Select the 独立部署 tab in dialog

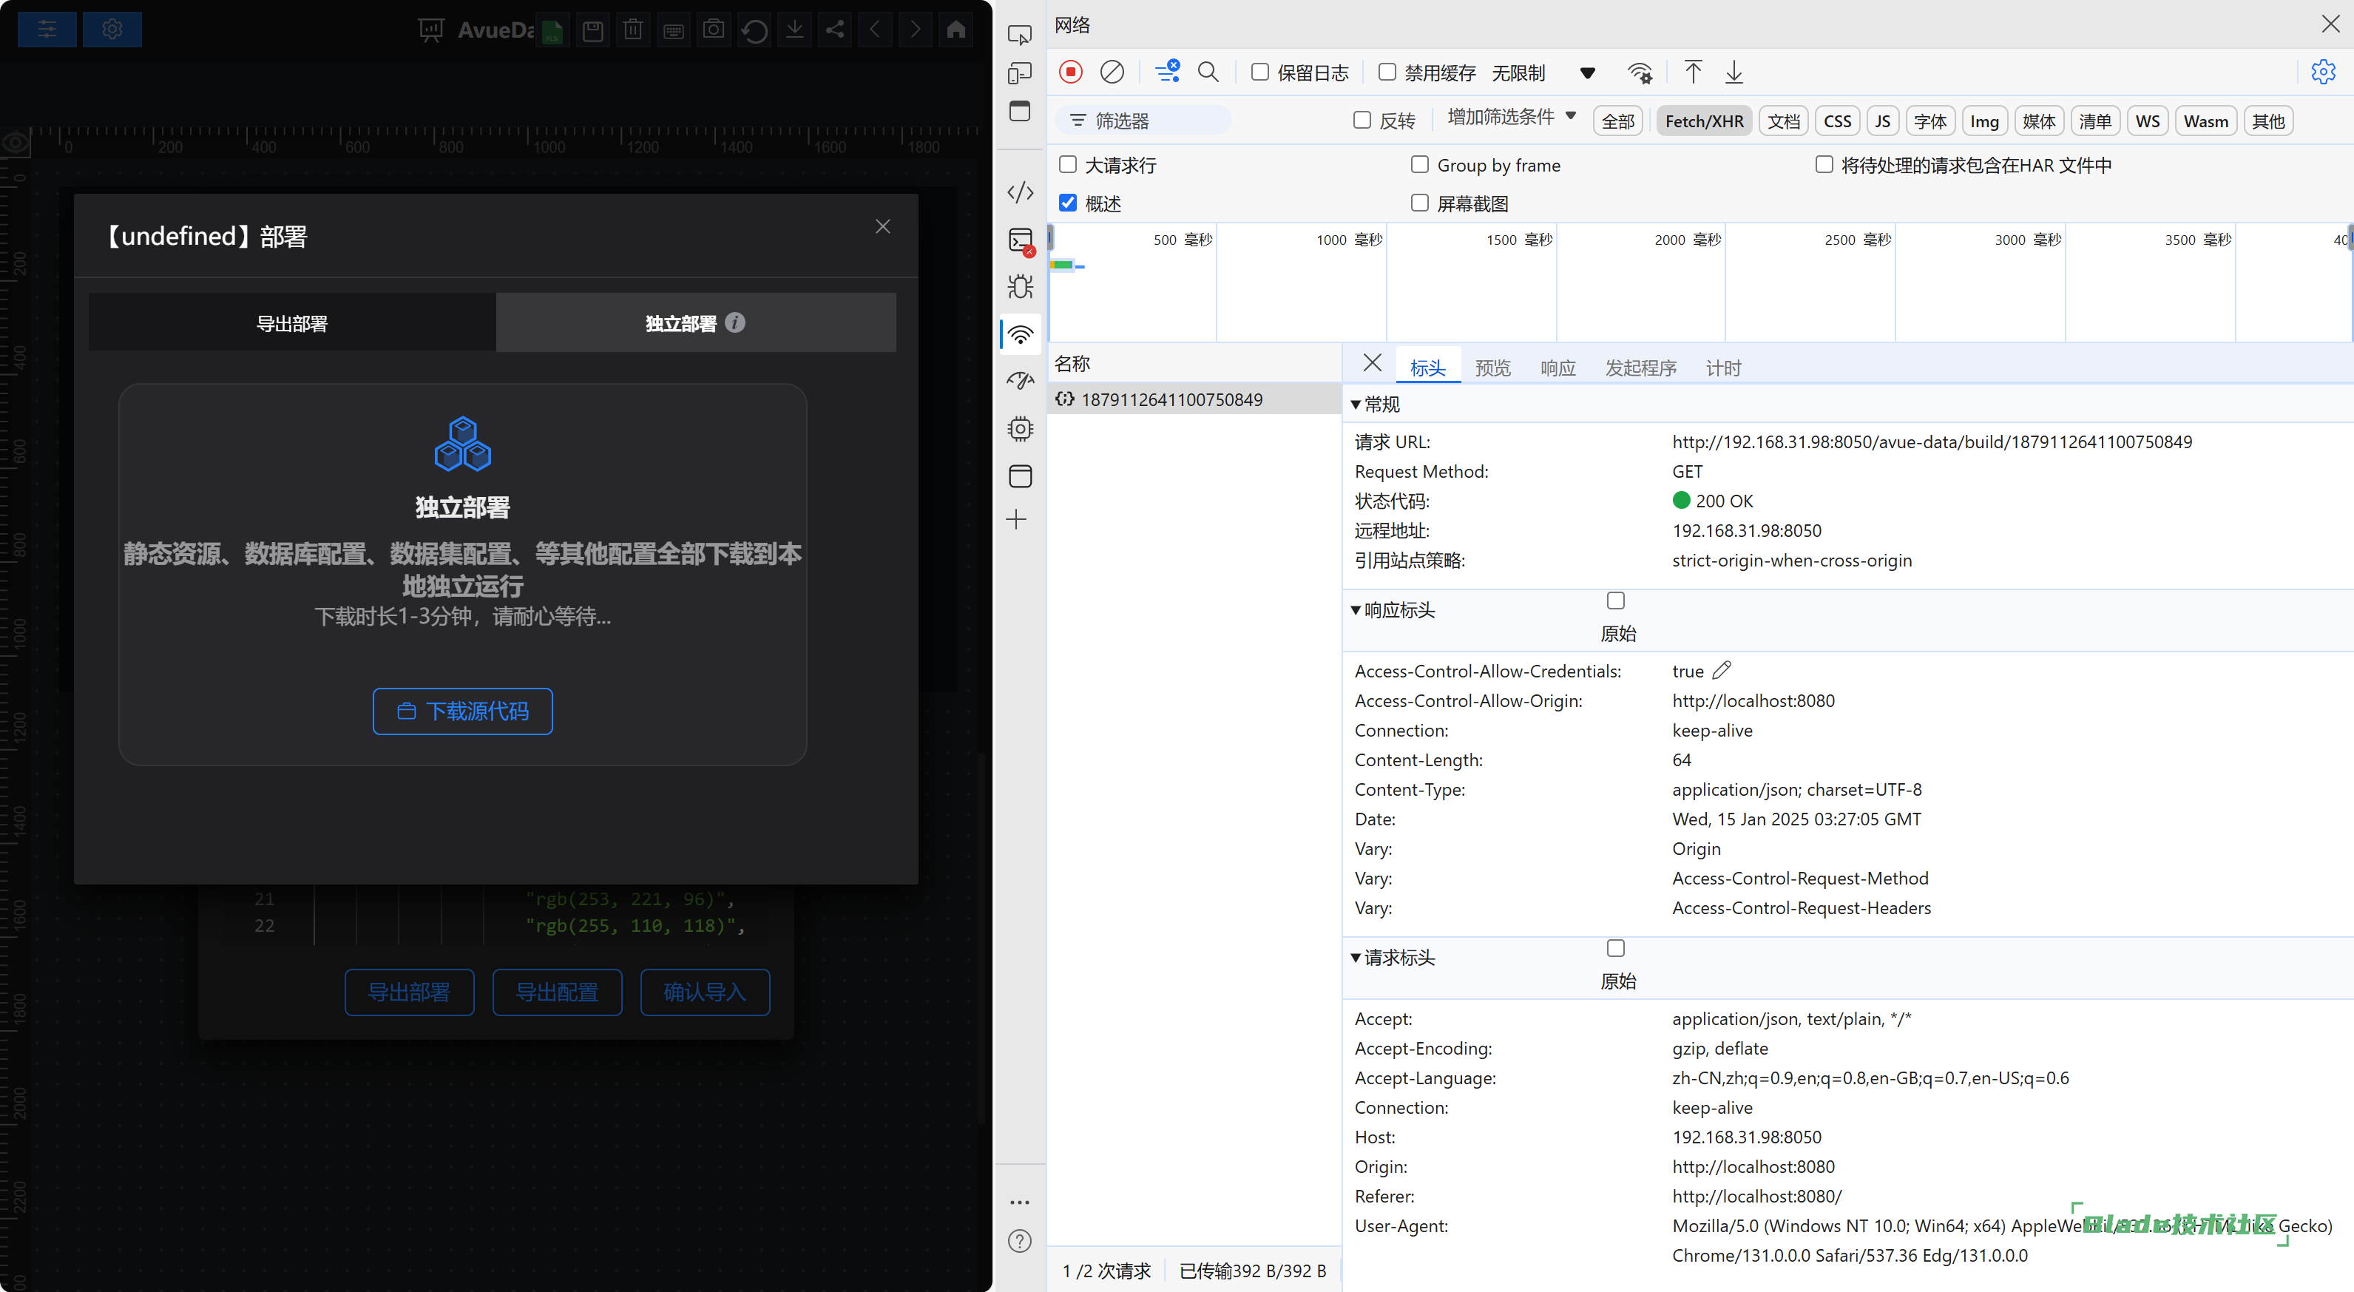click(x=697, y=322)
